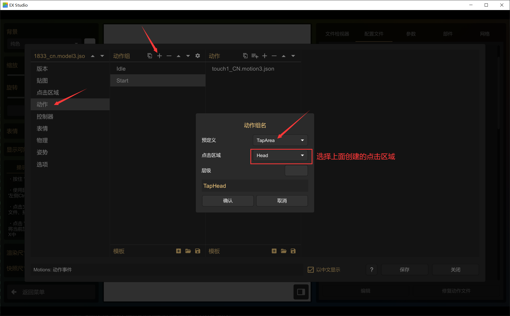Open motion group settings gear
The width and height of the screenshot is (510, 316).
coord(198,56)
